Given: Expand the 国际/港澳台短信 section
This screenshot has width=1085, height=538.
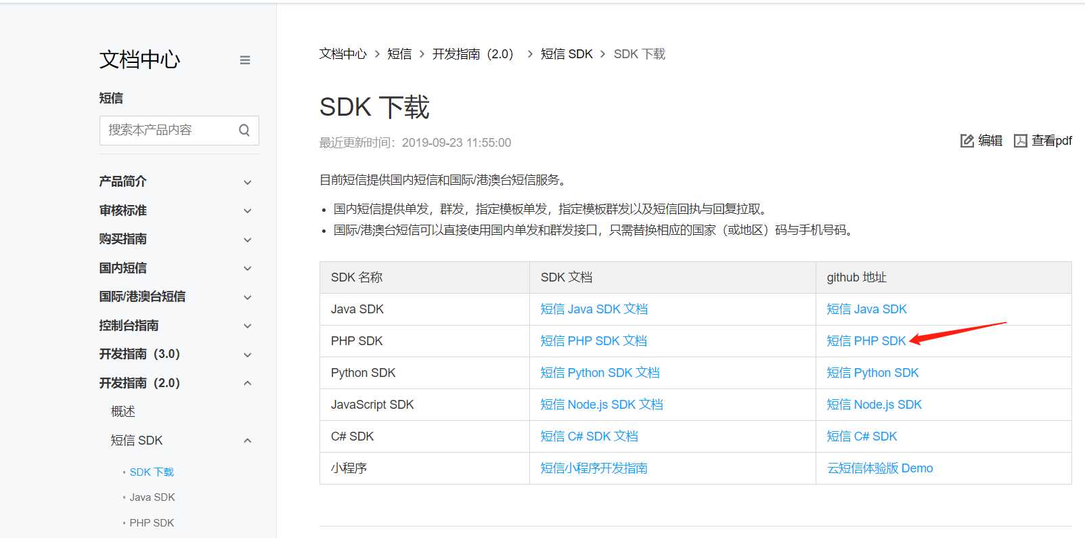Looking at the screenshot, I should (248, 298).
